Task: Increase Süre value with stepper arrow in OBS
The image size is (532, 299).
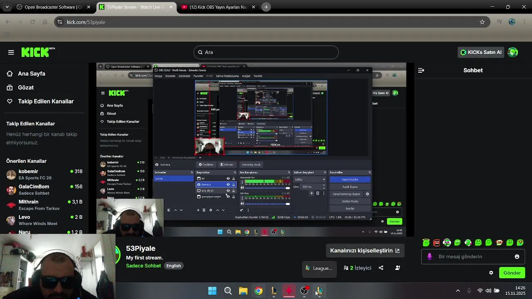Action: click(324, 185)
